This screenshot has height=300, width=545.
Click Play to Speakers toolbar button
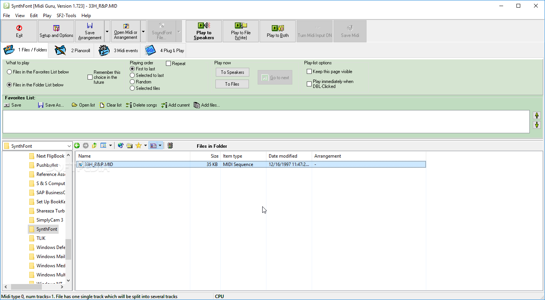204,31
